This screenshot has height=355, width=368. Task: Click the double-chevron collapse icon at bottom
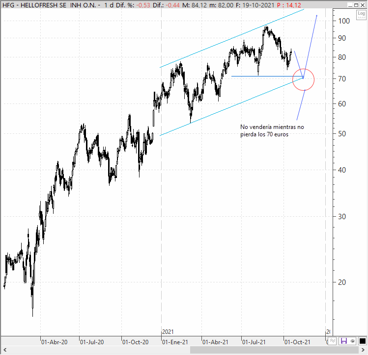click(333, 341)
